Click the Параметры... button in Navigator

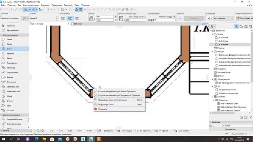point(231,129)
